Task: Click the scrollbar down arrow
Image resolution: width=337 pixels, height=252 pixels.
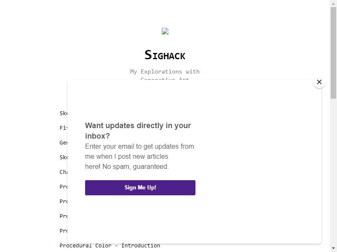Action: tap(333, 248)
